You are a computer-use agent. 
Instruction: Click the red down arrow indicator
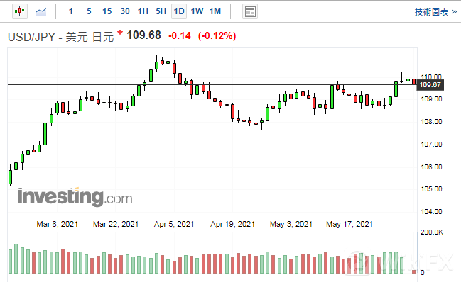[119, 32]
